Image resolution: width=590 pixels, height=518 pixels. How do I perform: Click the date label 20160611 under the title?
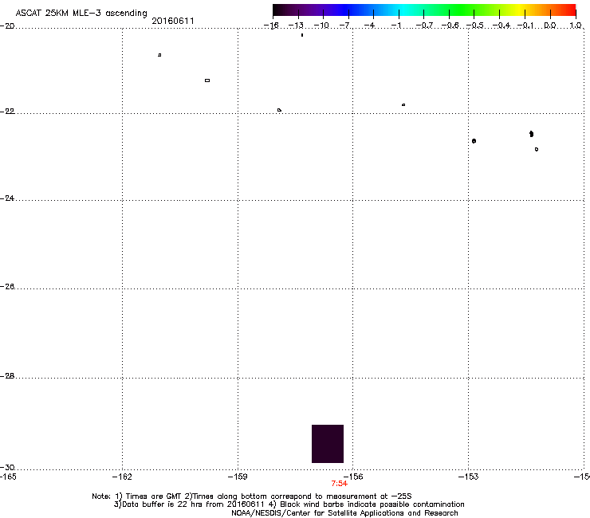coord(173,21)
